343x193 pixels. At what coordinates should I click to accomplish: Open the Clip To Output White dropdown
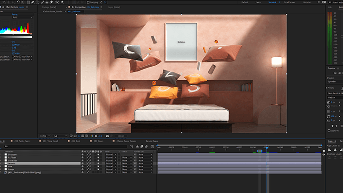(22, 60)
